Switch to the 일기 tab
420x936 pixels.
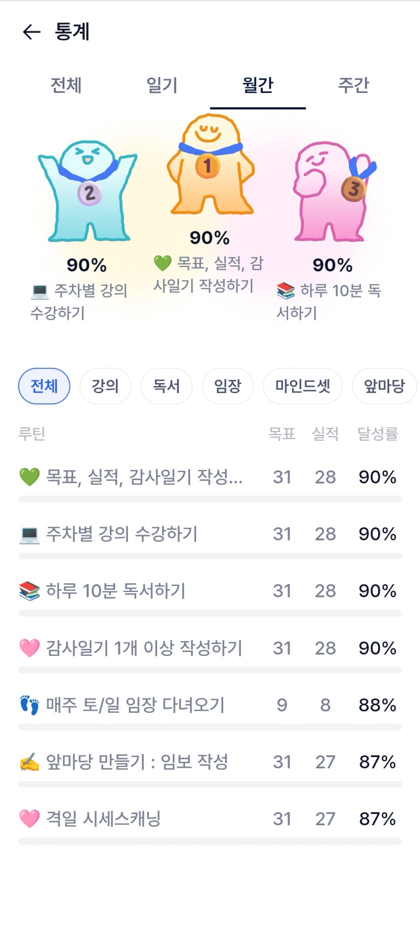coord(162,85)
